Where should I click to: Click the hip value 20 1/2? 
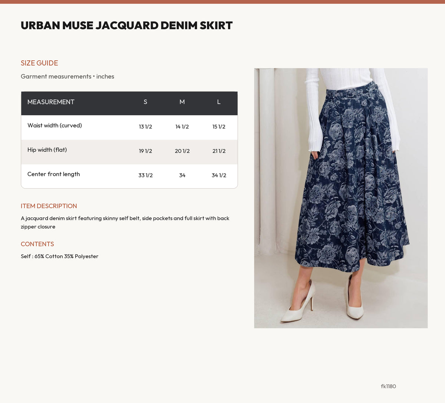pyautogui.click(x=182, y=151)
